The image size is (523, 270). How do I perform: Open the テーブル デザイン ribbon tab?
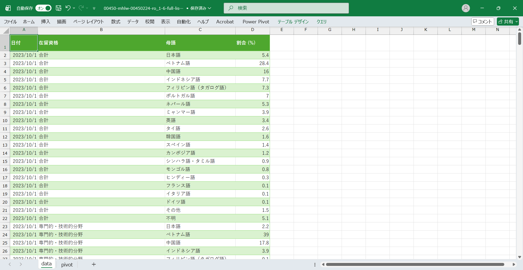pos(293,22)
